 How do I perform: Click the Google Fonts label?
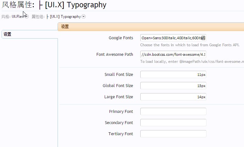click(121, 38)
